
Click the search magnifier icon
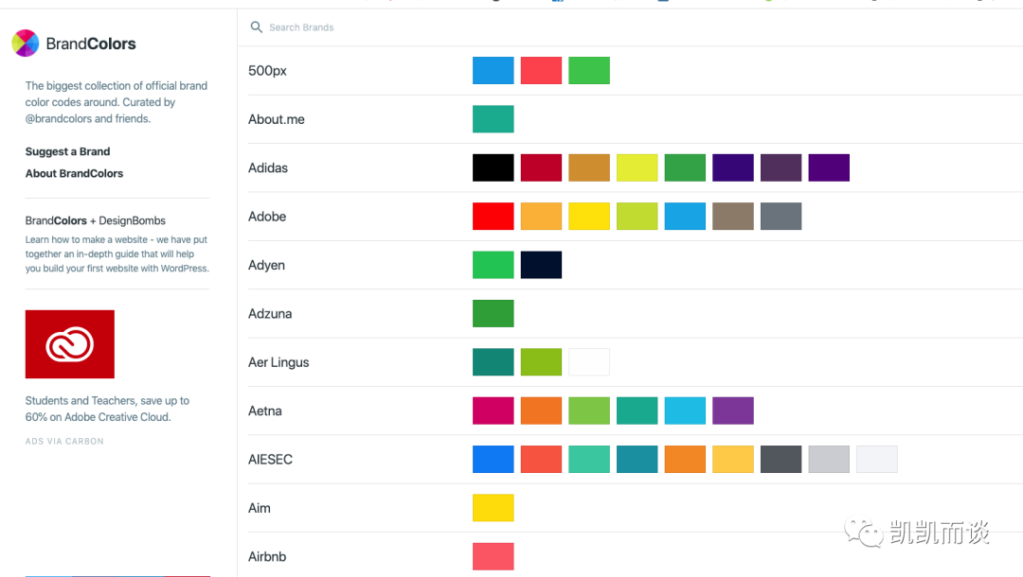256,27
